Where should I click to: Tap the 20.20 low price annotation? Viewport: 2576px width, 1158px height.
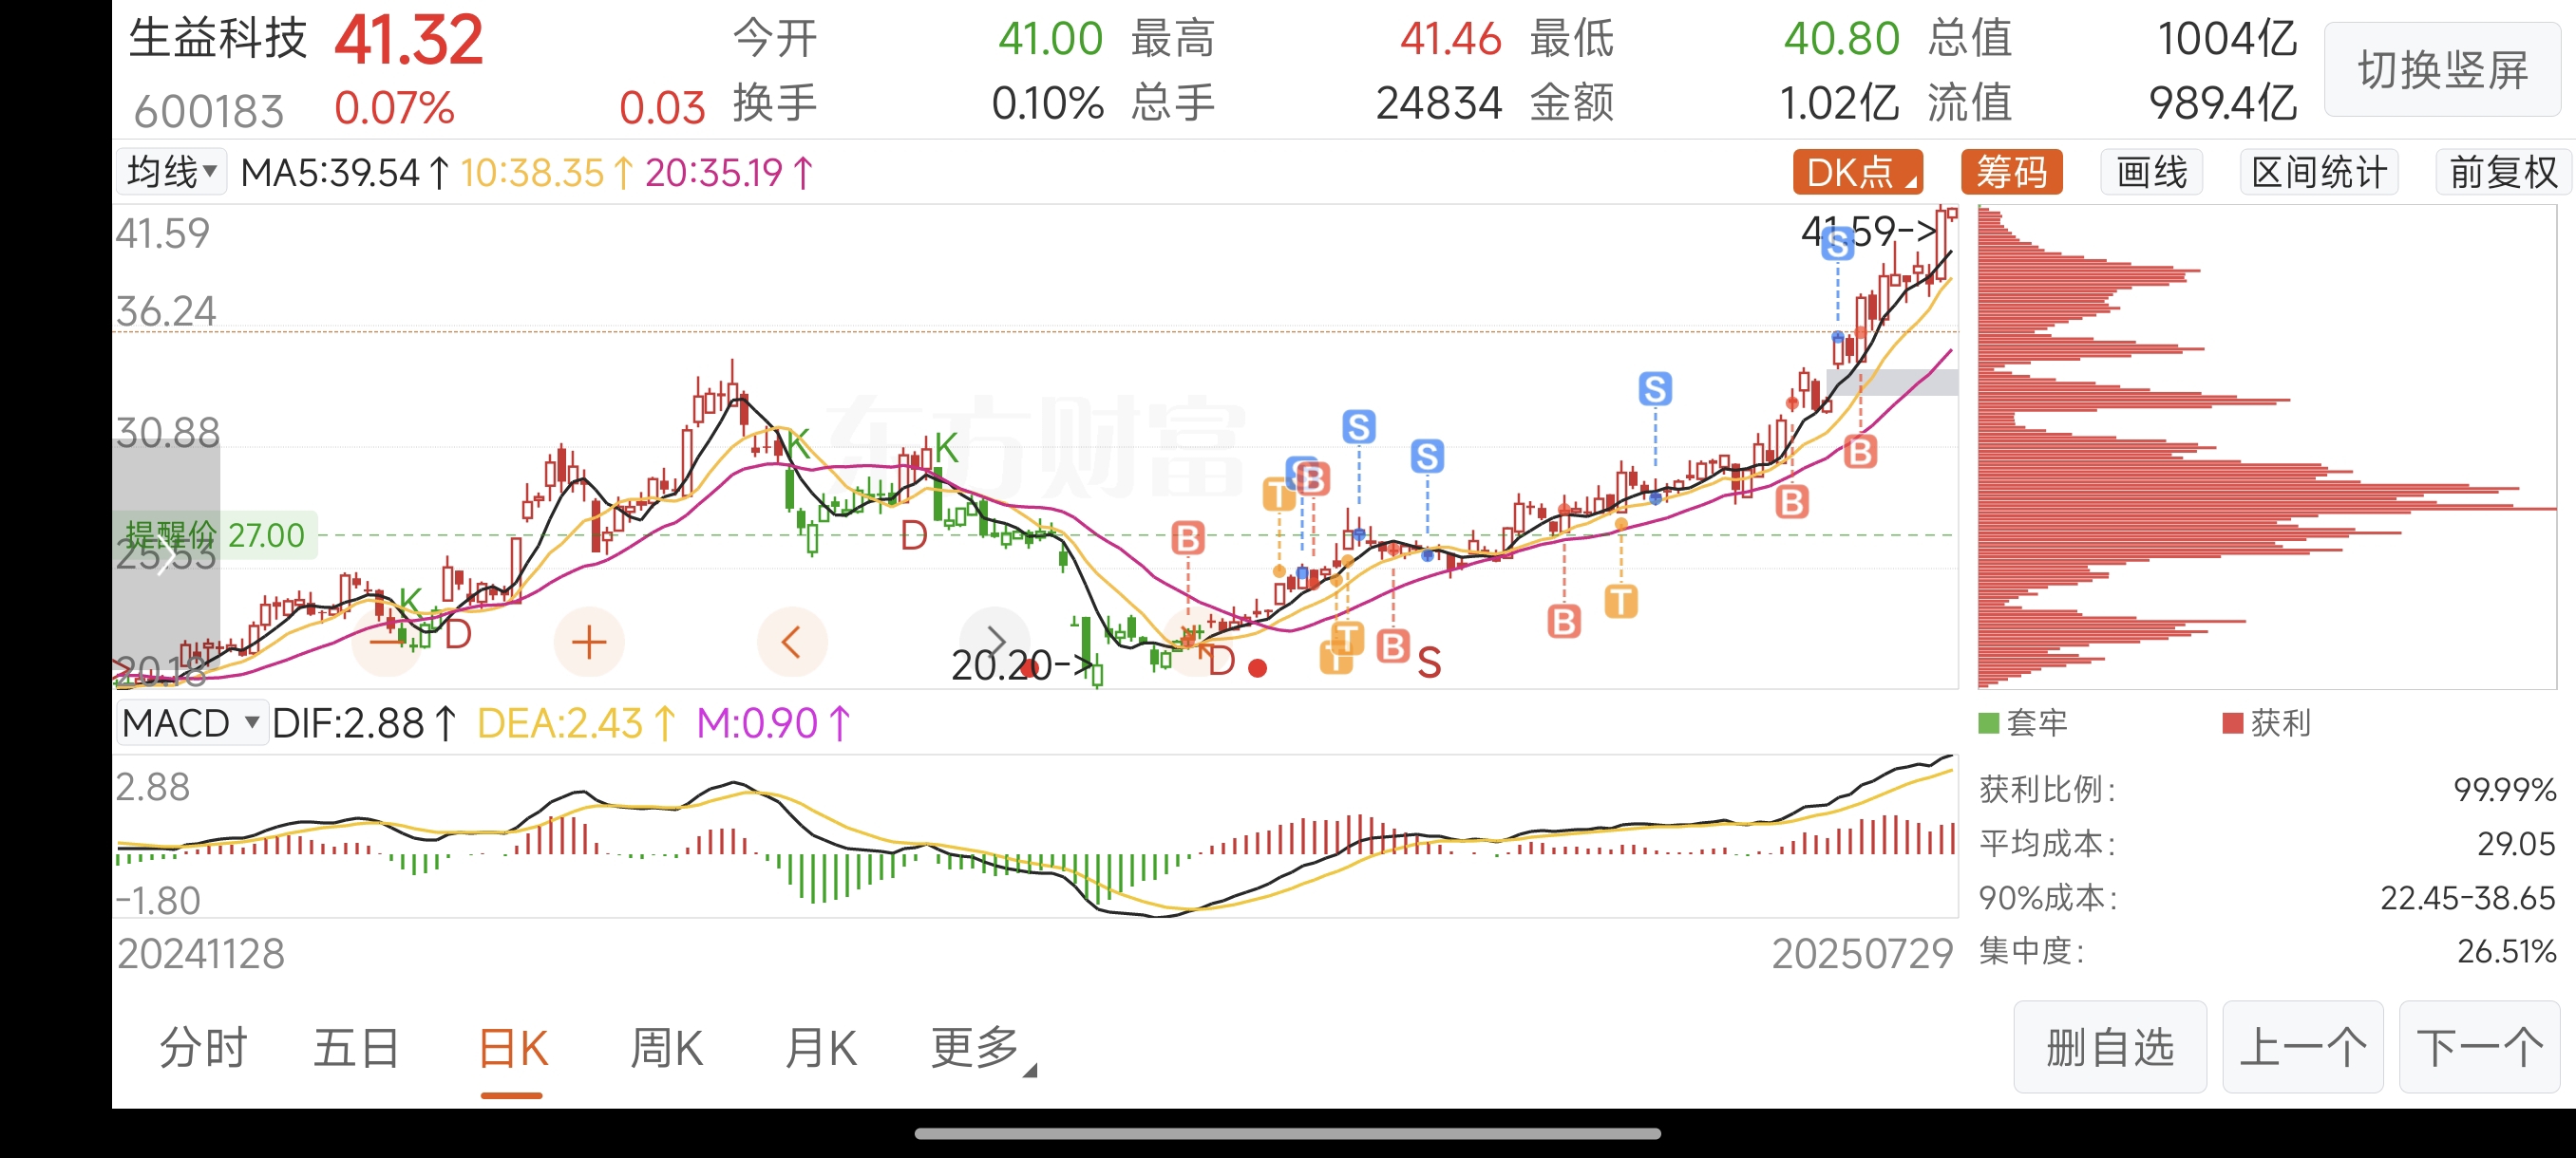[x=1022, y=664]
